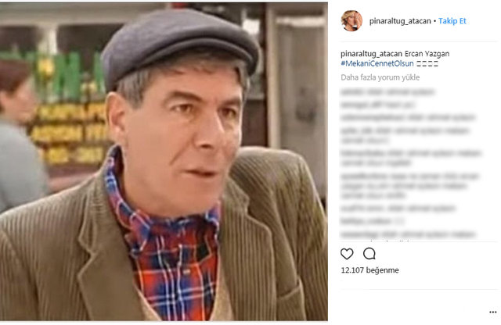Follow the account via Takip Et
The height and width of the screenshot is (325, 501).
(452, 21)
